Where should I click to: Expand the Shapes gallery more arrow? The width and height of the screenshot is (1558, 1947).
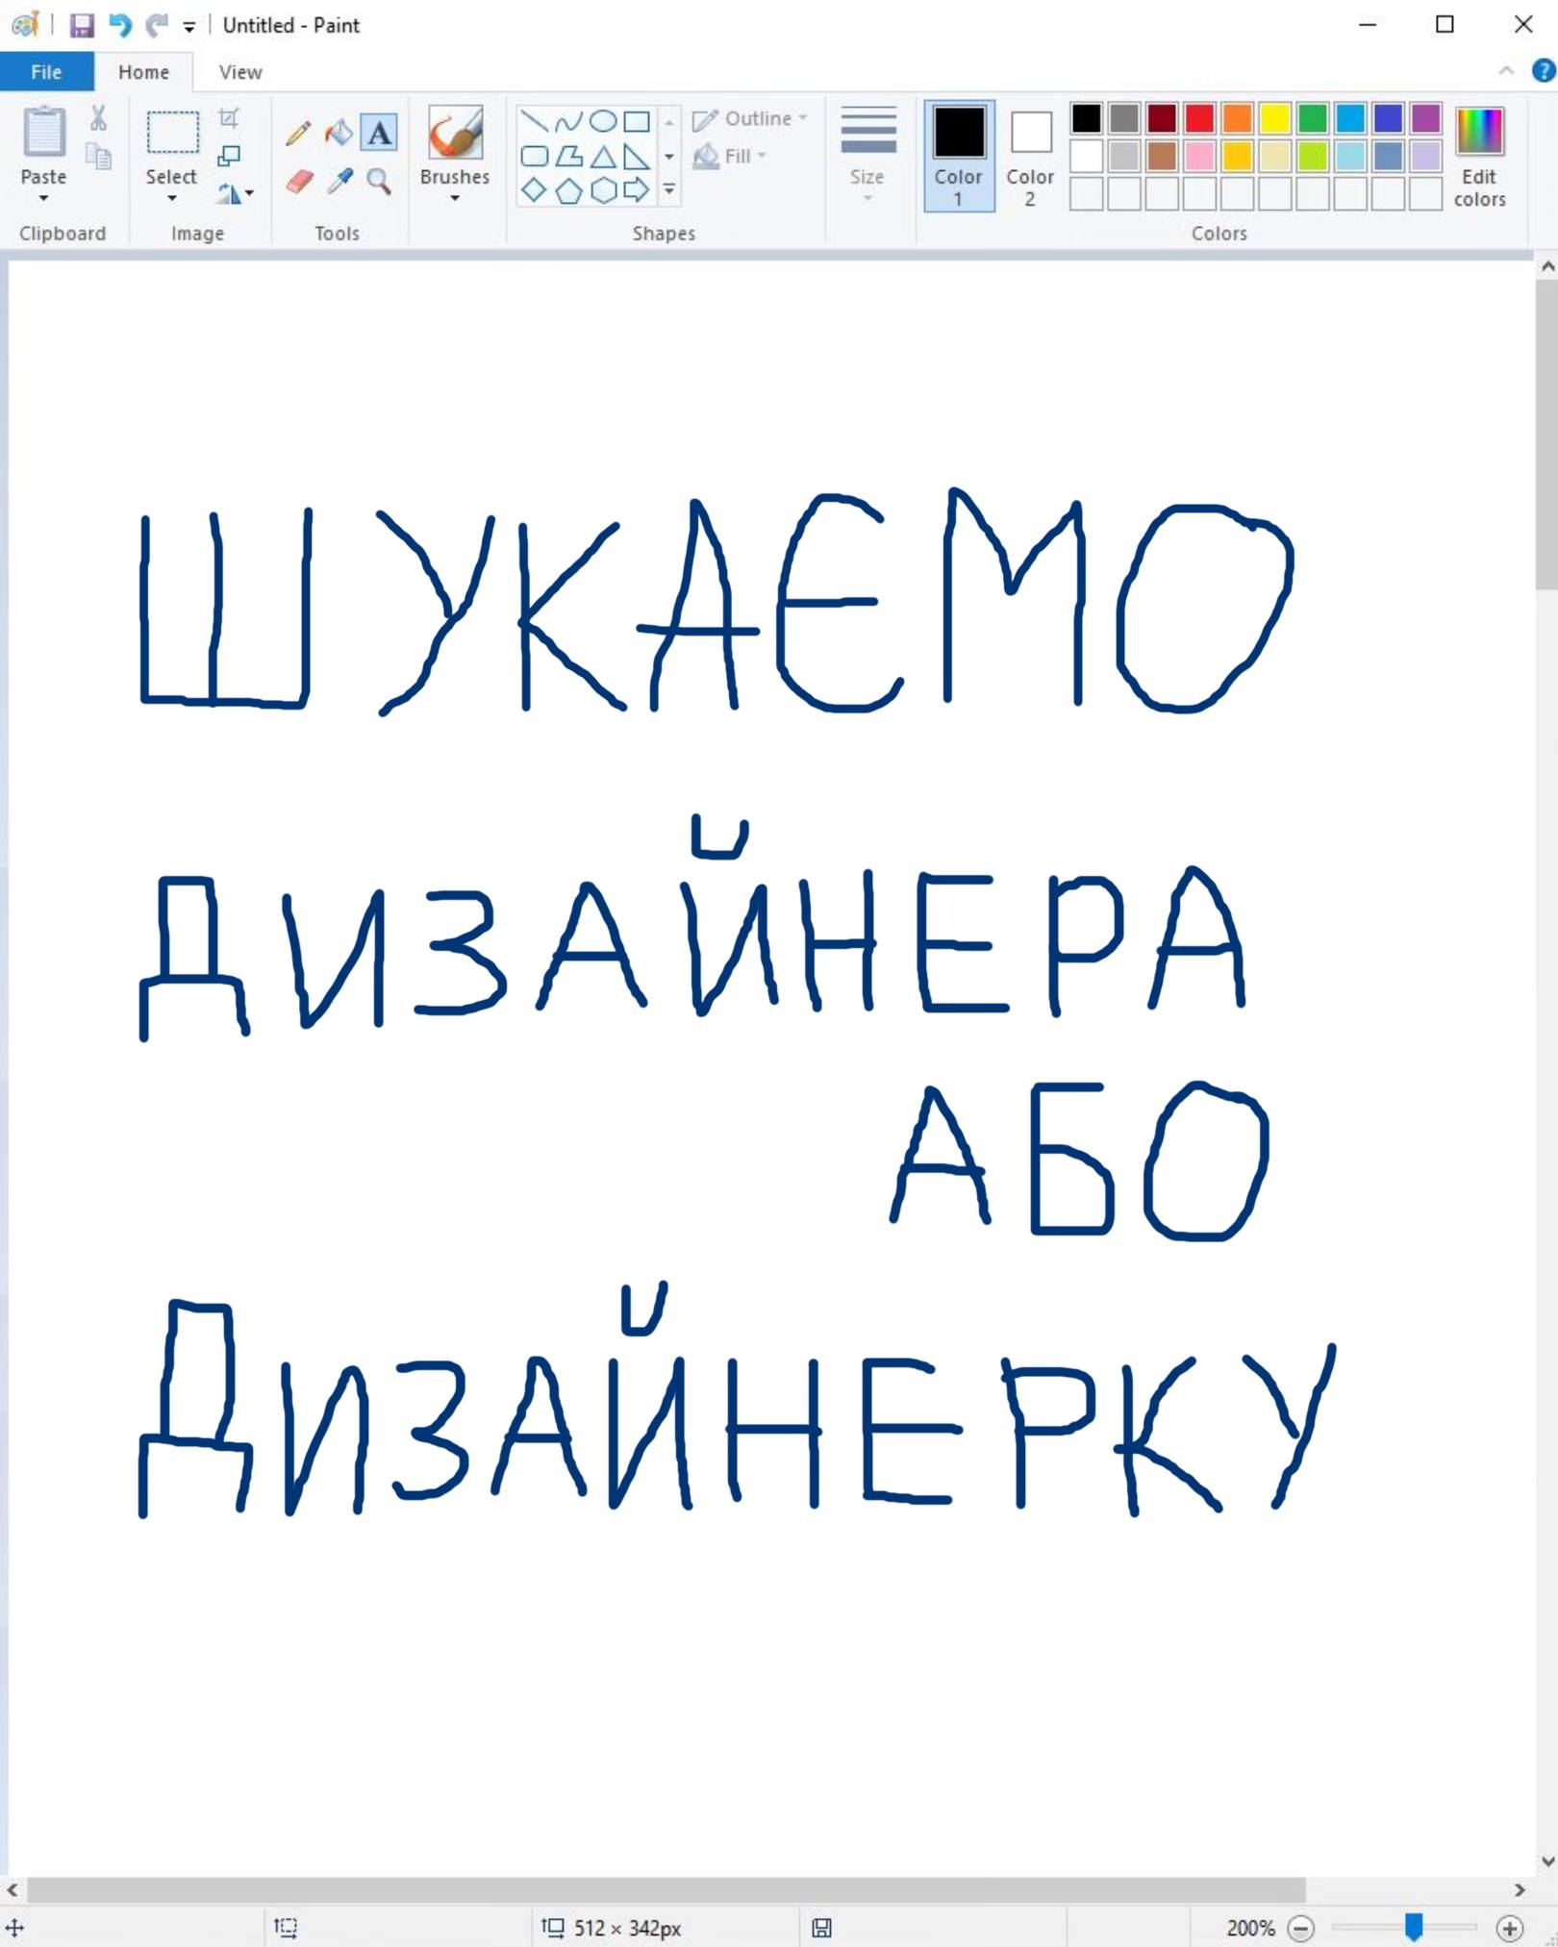(x=669, y=190)
